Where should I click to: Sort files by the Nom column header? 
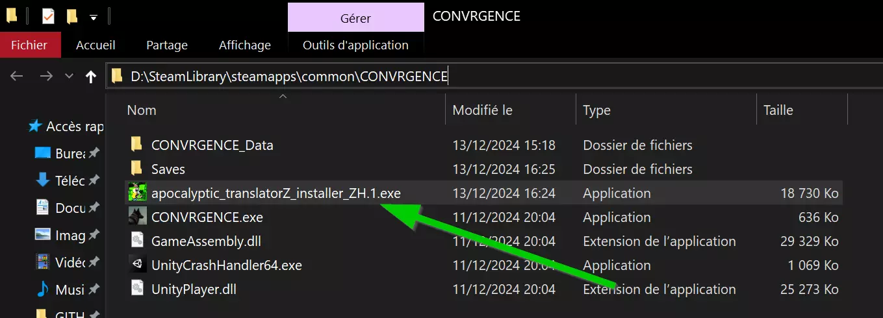[142, 110]
